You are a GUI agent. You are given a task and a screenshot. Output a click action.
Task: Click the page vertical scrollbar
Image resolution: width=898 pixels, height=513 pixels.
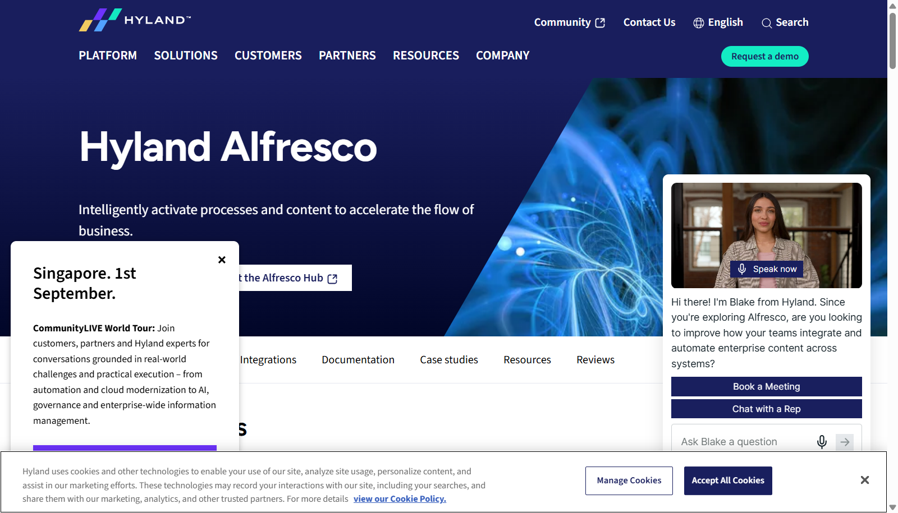tap(892, 40)
